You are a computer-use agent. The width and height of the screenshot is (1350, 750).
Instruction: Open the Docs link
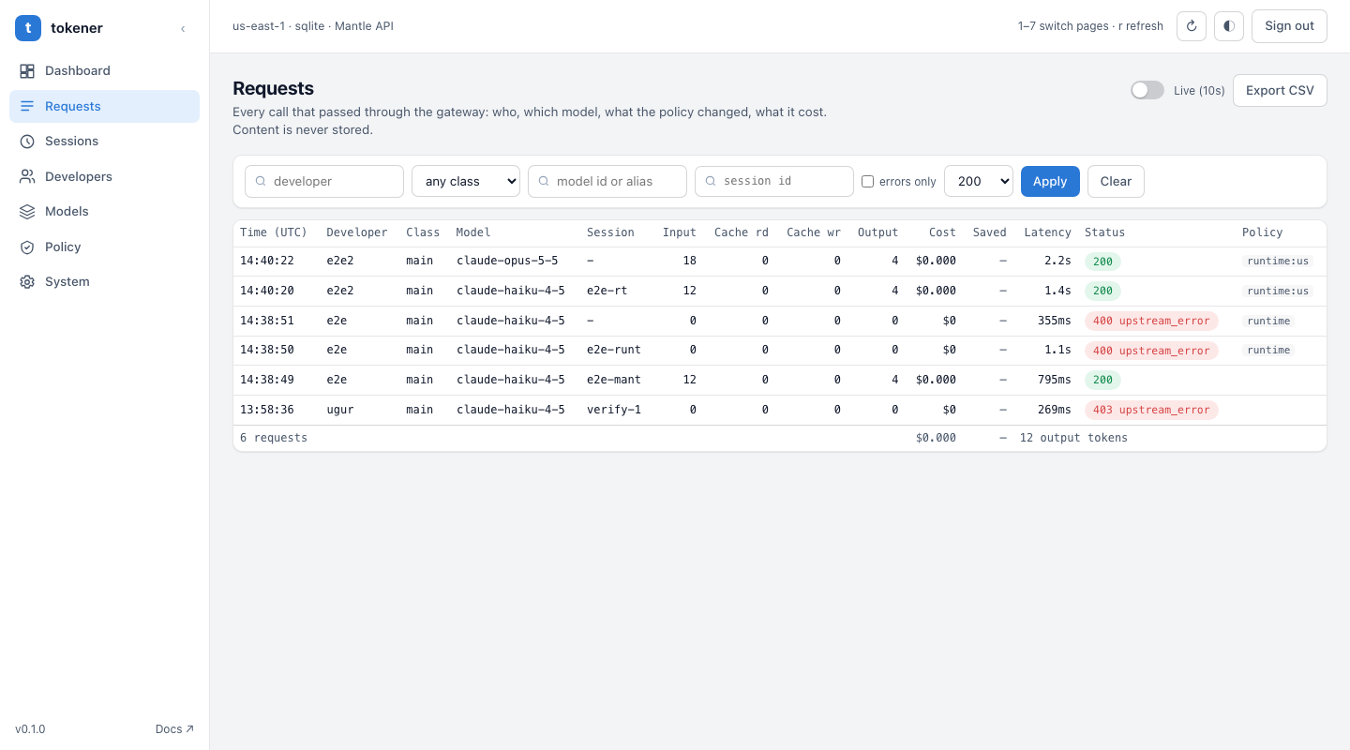[x=174, y=729]
